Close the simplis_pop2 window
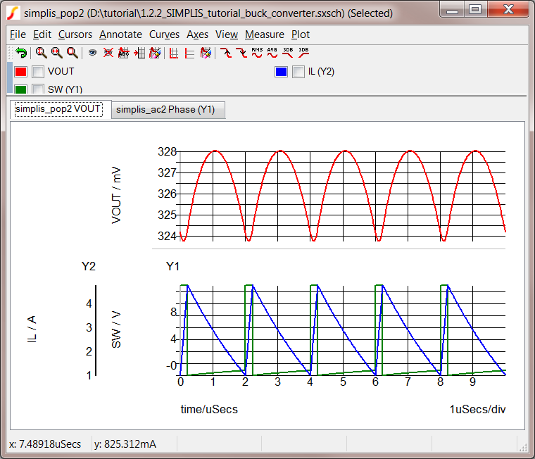This screenshot has width=535, height=459. coord(508,9)
